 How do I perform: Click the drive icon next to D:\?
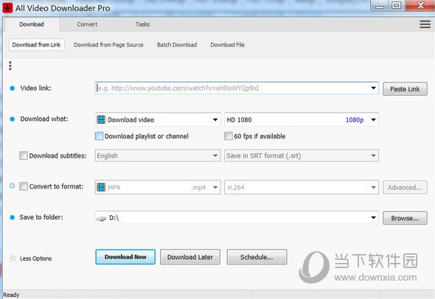(101, 219)
